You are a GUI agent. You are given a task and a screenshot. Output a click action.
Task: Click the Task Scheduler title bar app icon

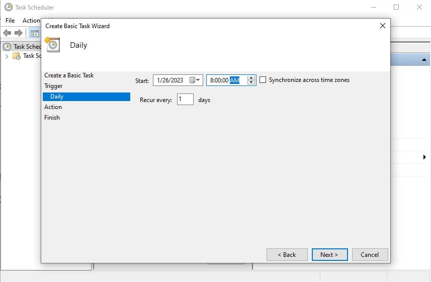coord(9,7)
